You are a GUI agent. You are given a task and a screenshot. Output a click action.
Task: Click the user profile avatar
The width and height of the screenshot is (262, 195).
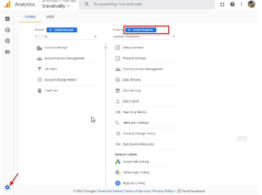252,4
